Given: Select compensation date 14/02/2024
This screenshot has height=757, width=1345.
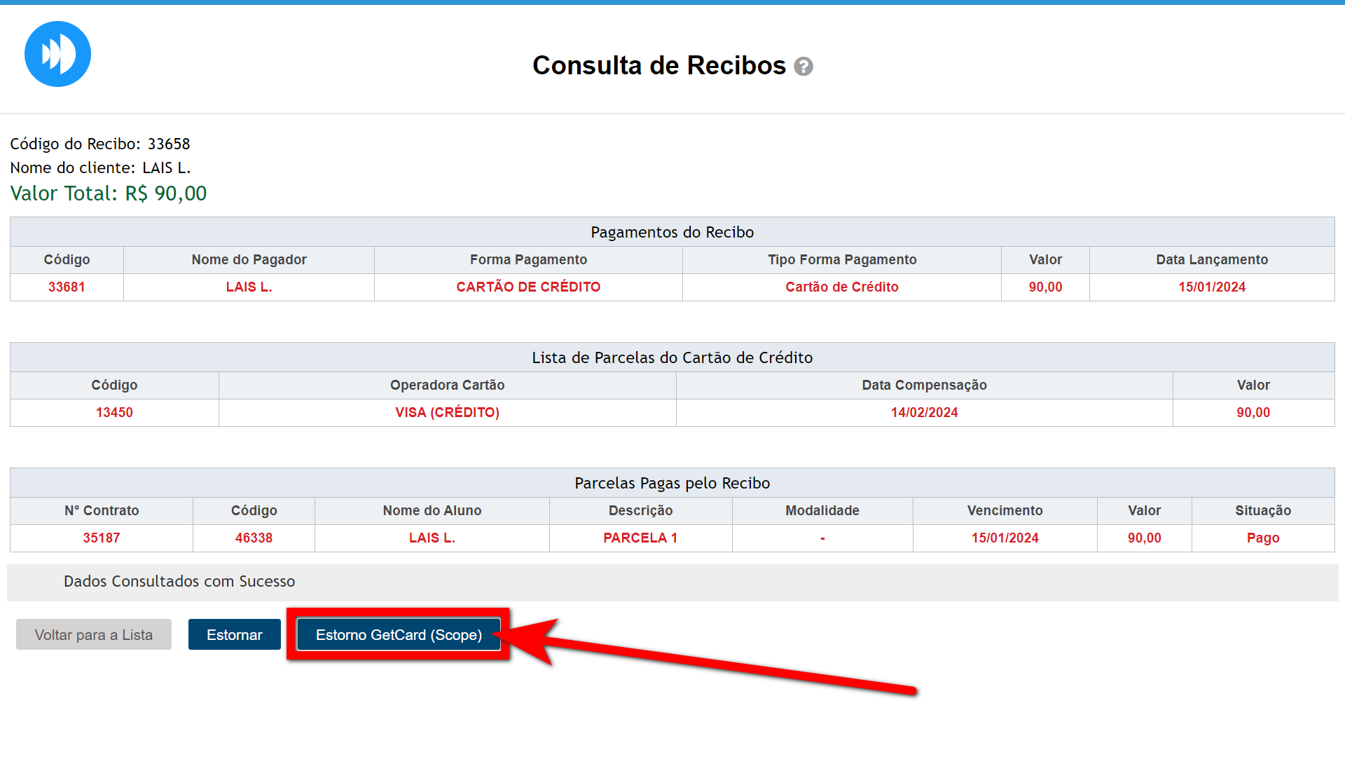Looking at the screenshot, I should pyautogui.click(x=924, y=412).
